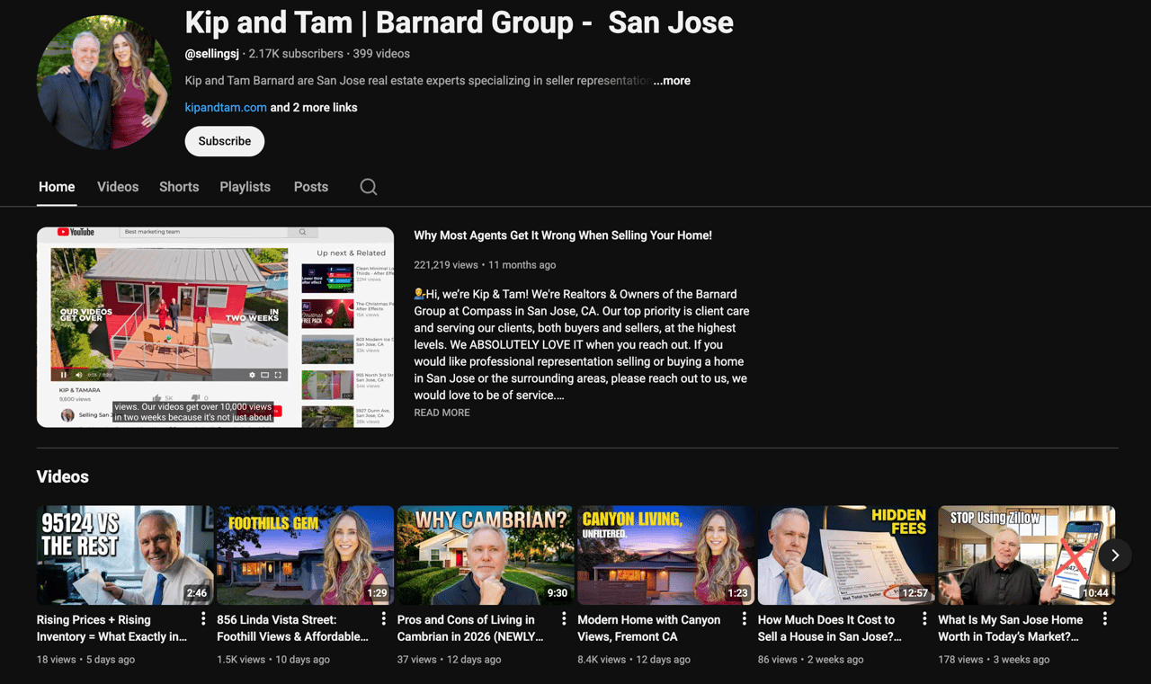Open three-dot menu for Cambrian video
This screenshot has width=1151, height=684.
click(x=564, y=619)
